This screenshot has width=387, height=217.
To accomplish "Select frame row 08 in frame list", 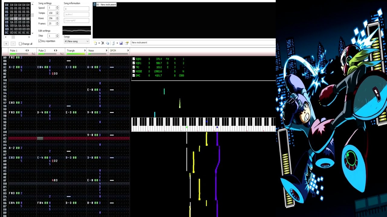I will click(17, 19).
